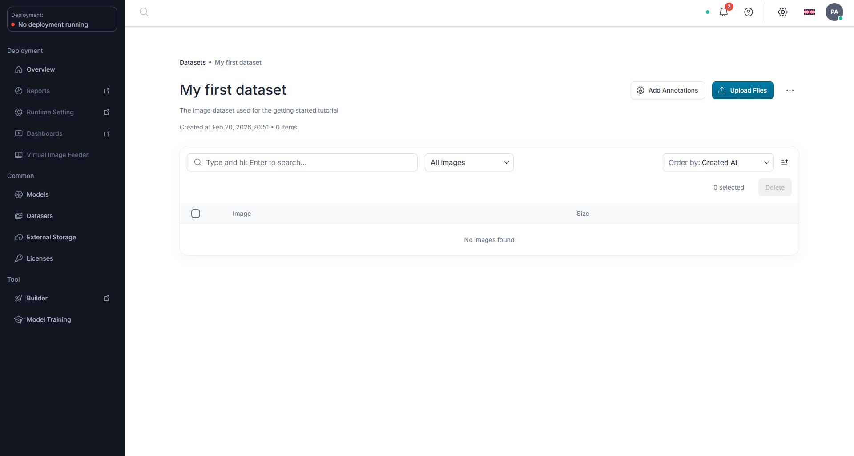This screenshot has height=456, width=854.
Task: Click green status dot near bell
Action: click(708, 12)
